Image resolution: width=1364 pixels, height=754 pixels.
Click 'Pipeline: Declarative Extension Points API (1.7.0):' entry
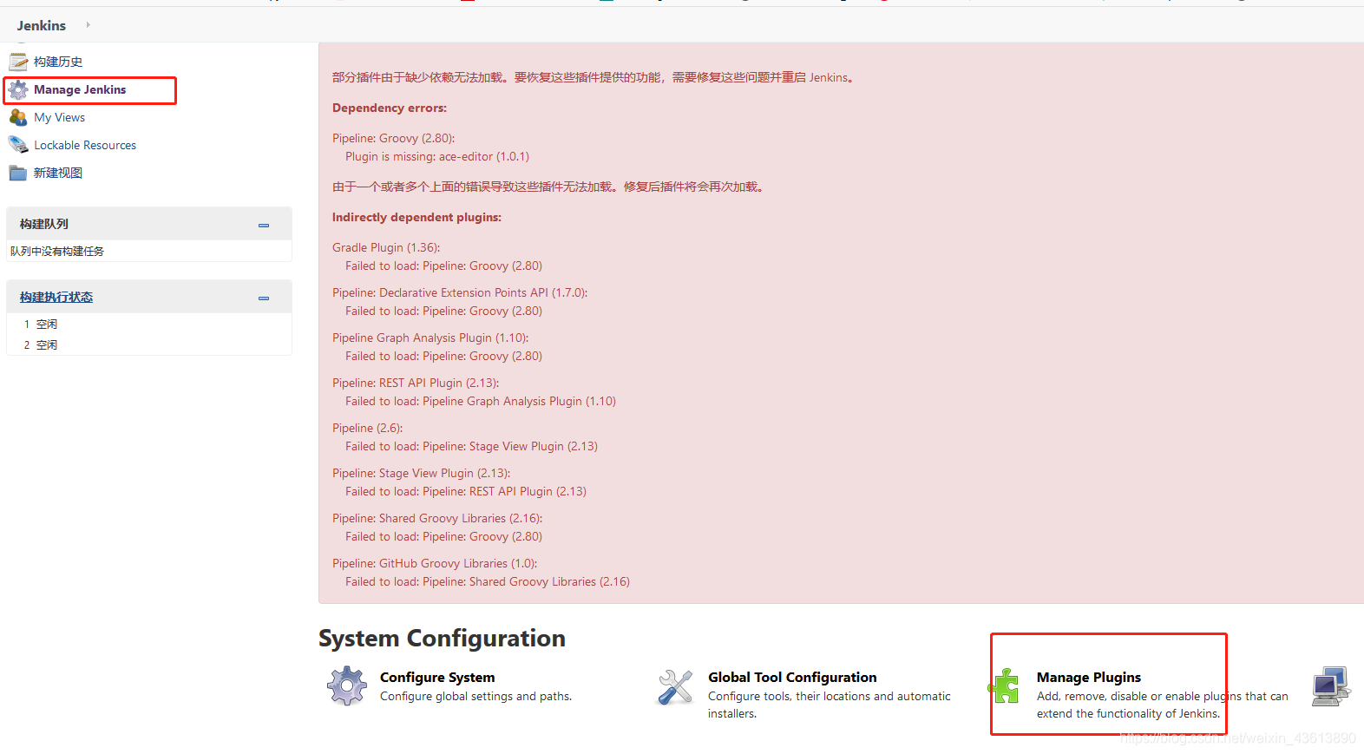[460, 292]
